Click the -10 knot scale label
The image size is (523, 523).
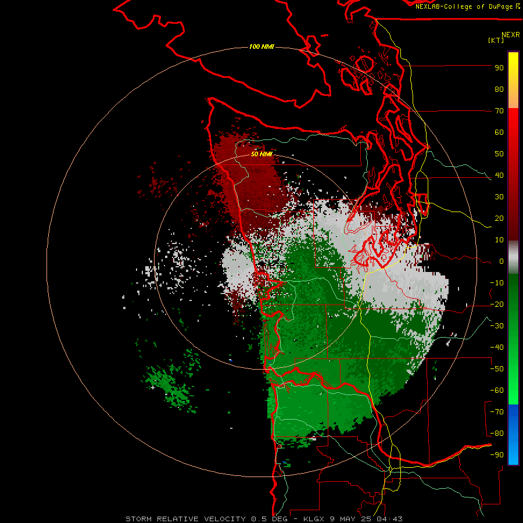[497, 283]
